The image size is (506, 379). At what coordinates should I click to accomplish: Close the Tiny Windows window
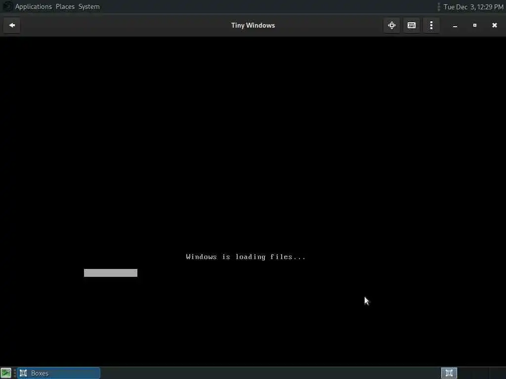pyautogui.click(x=494, y=25)
